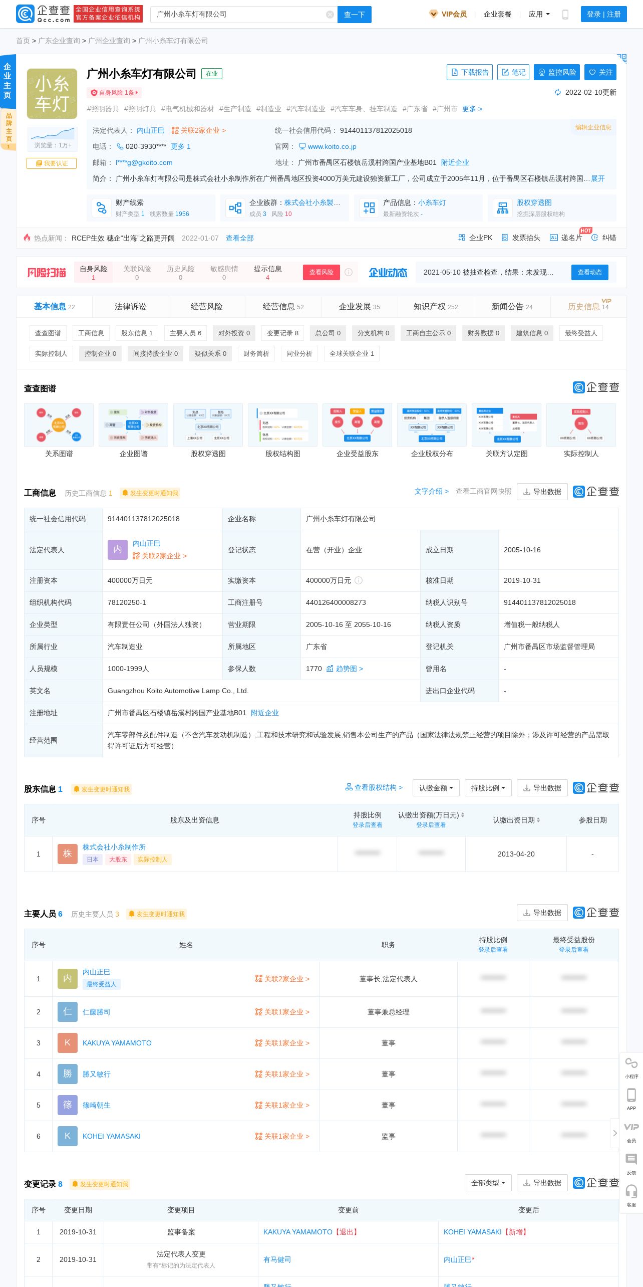Click the info icon beside 查看风险
Viewport: 643px width, 1287px height.
pyautogui.click(x=349, y=272)
